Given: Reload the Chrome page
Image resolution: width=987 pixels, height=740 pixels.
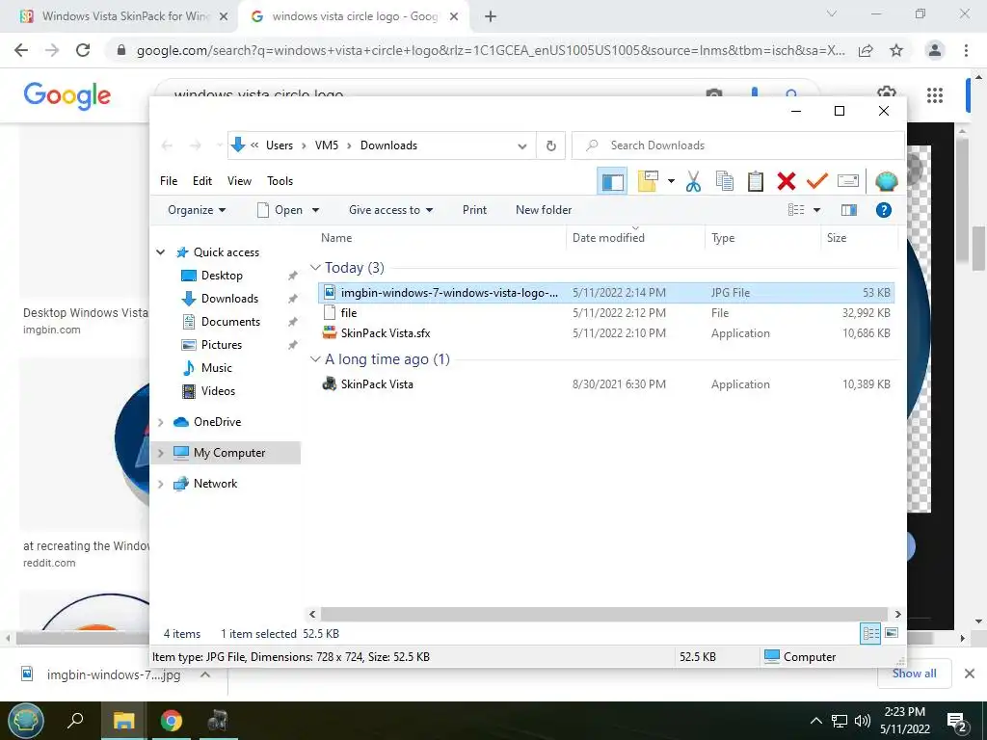Looking at the screenshot, I should tap(83, 50).
